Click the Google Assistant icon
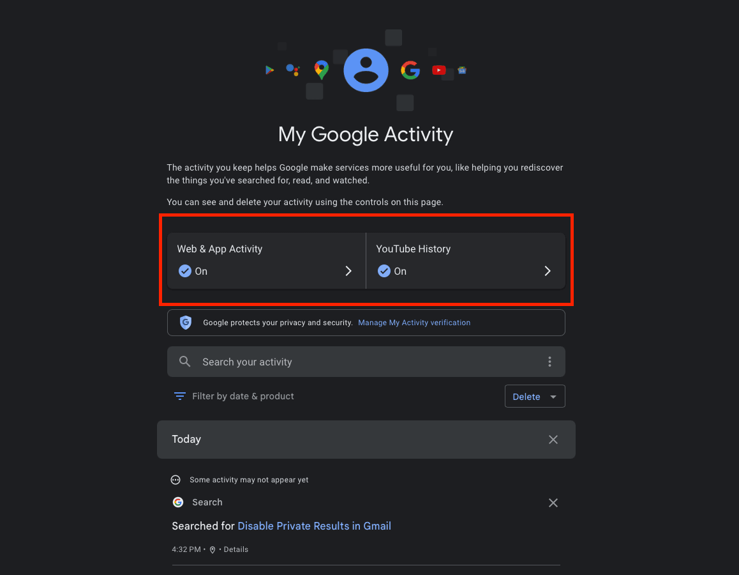The height and width of the screenshot is (575, 739). (293, 70)
